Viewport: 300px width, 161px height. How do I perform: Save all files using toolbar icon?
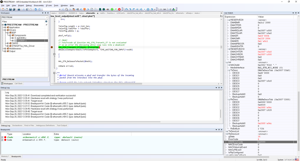click(14, 9)
